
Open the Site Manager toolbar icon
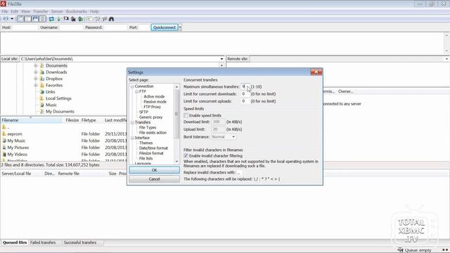point(6,19)
